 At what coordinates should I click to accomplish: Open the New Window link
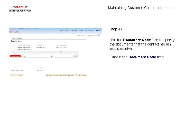pos(81,35)
